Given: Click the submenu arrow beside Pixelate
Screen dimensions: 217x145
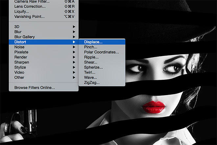Looking at the screenshot, I should (x=74, y=52).
